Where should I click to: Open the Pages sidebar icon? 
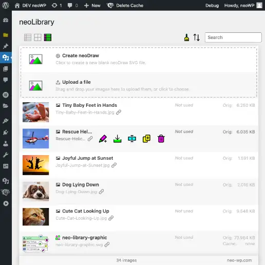6,69
